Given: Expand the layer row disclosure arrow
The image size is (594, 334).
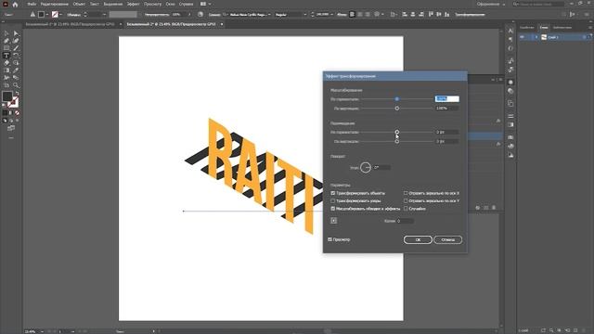Looking at the screenshot, I should click(536, 37).
